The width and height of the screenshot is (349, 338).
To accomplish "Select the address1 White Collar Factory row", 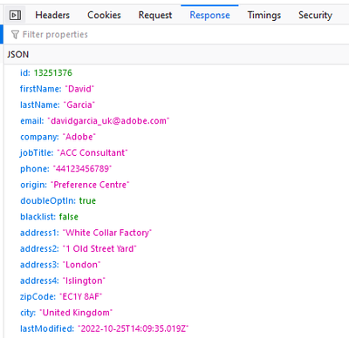I will [x=176, y=233].
